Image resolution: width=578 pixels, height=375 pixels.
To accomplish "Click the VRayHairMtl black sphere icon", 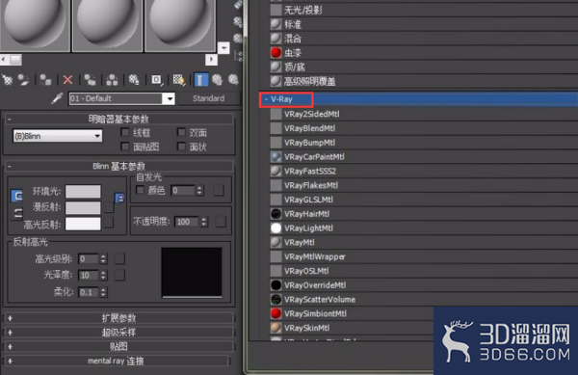I will (x=276, y=214).
